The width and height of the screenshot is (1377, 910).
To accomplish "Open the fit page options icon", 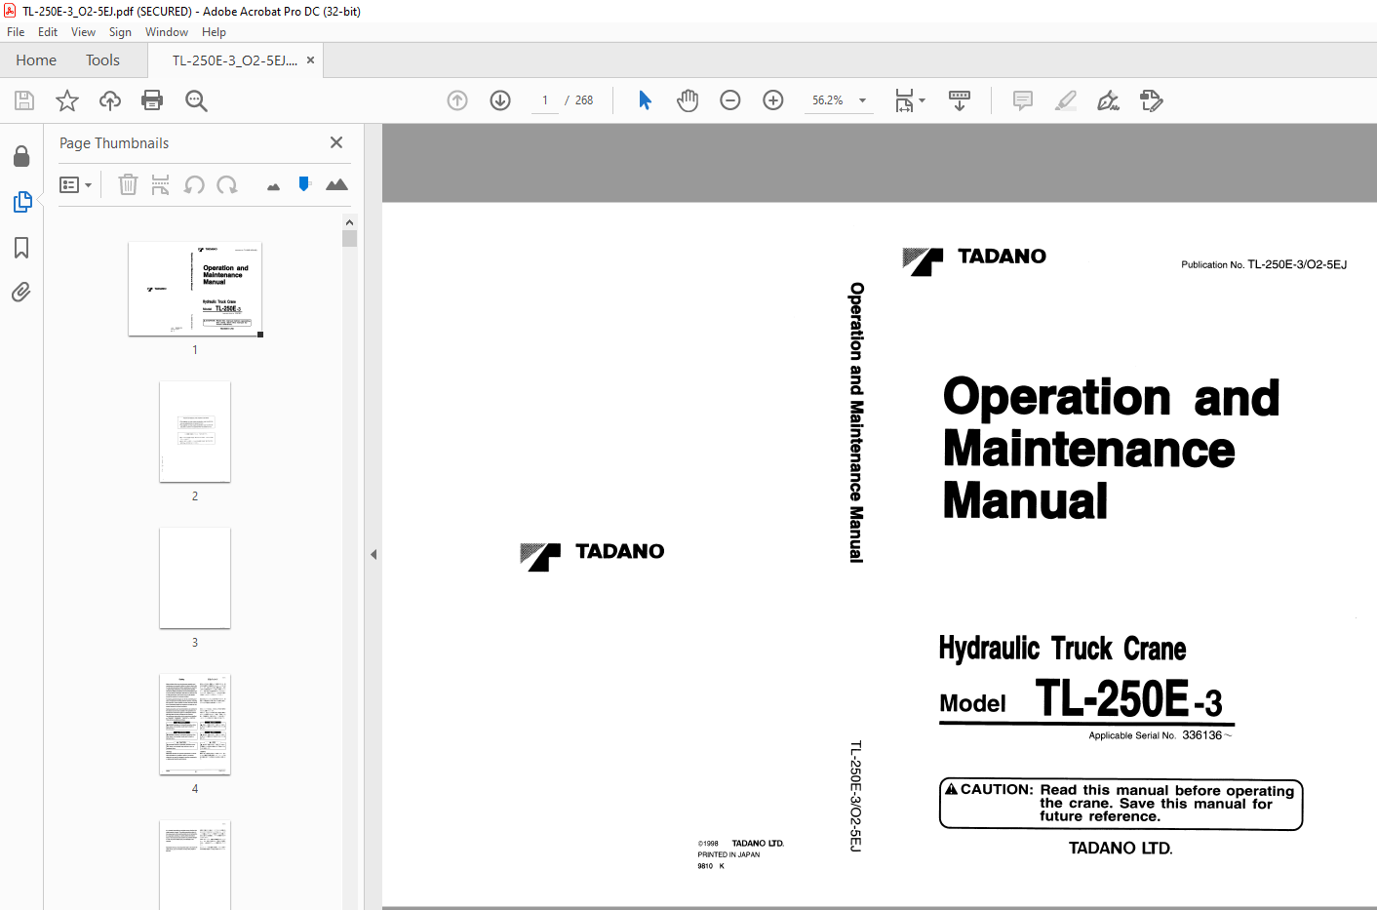I will 910,100.
